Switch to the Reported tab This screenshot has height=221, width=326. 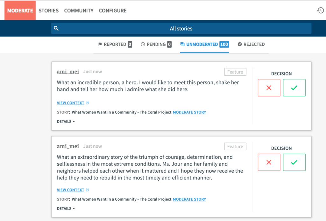tap(115, 44)
